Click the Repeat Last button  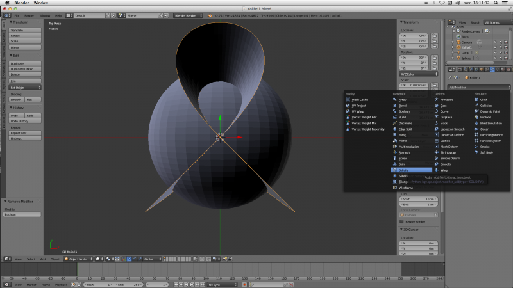pyautogui.click(x=25, y=133)
